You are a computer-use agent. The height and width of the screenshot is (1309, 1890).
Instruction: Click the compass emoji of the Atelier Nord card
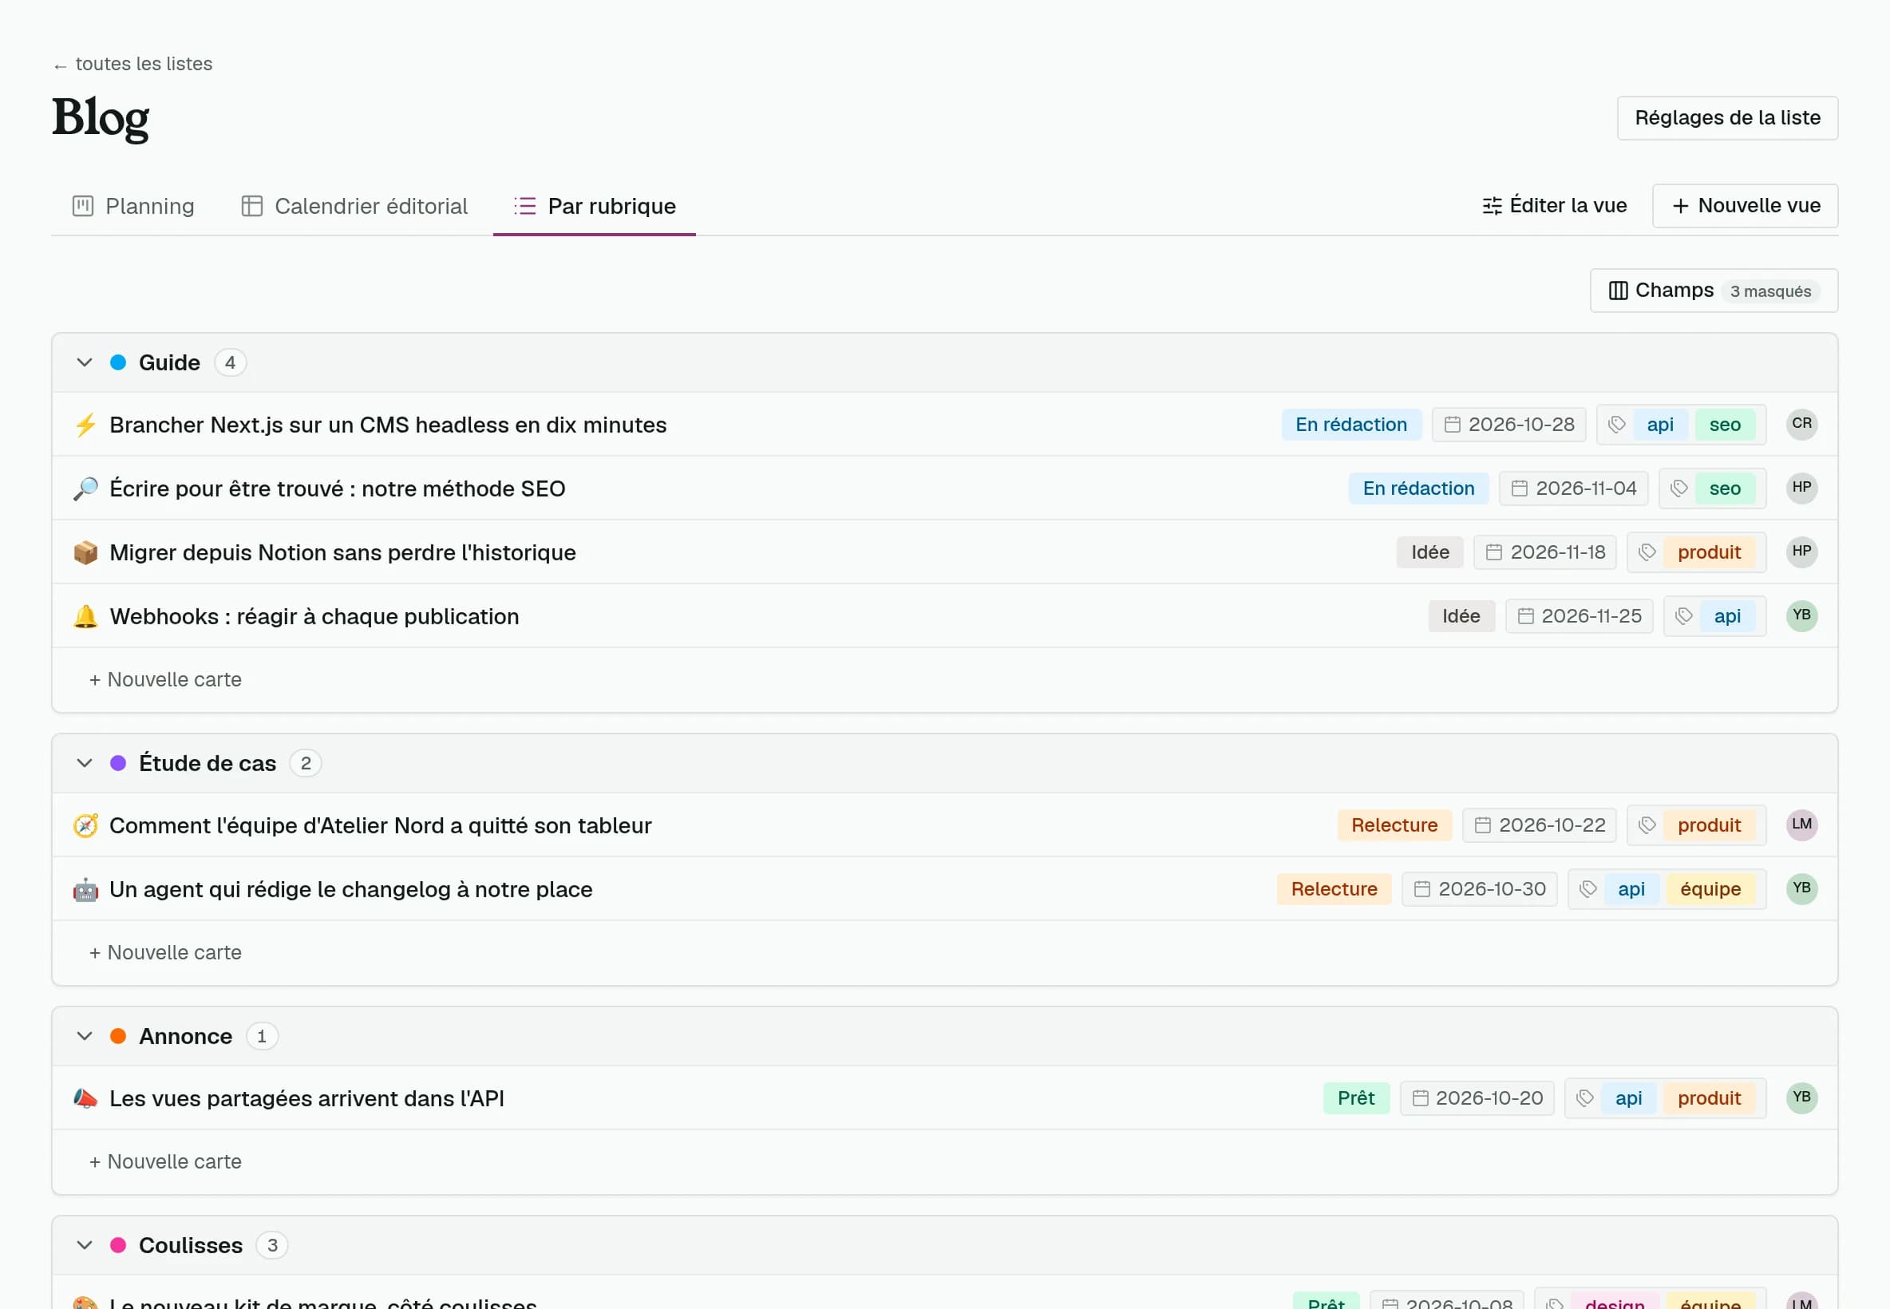pyautogui.click(x=85, y=826)
